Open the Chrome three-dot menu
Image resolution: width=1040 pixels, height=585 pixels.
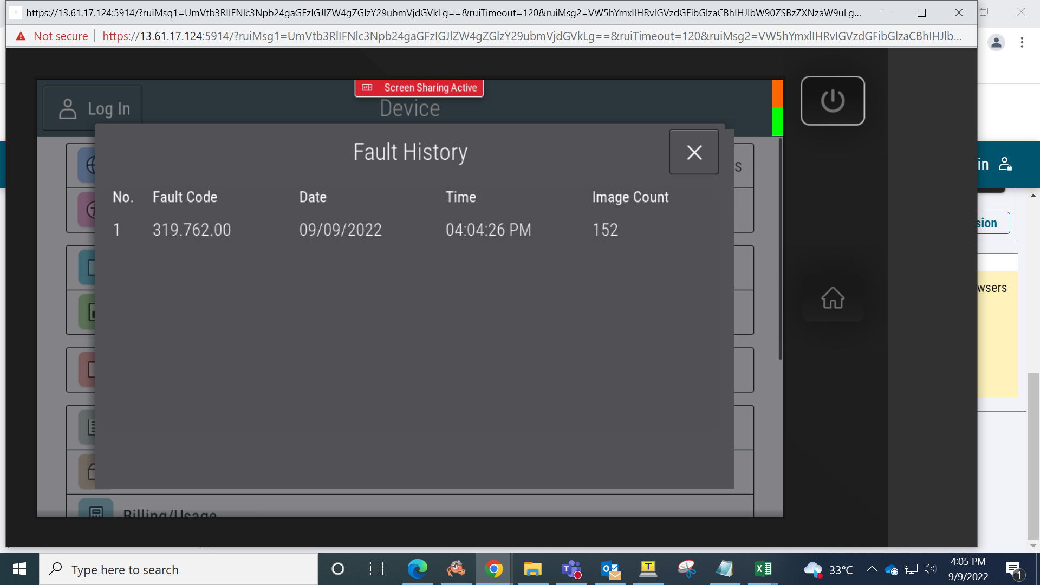pos(1022,42)
